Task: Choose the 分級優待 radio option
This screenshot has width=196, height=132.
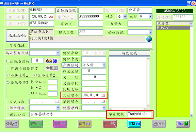Action: point(8,82)
